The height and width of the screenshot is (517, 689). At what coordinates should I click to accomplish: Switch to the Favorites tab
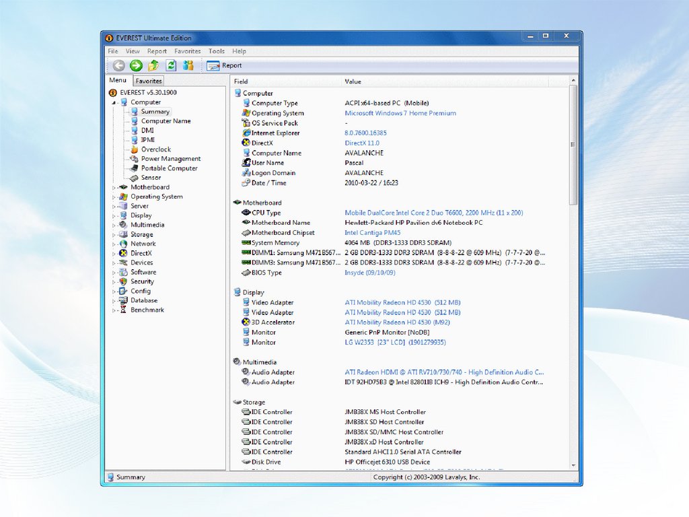pyautogui.click(x=149, y=81)
